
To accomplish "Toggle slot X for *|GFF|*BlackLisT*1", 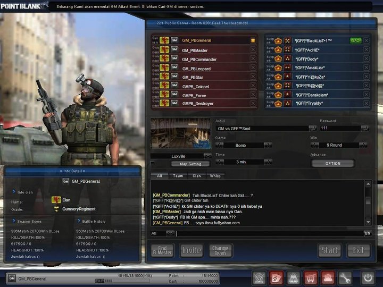I will coord(366,40).
